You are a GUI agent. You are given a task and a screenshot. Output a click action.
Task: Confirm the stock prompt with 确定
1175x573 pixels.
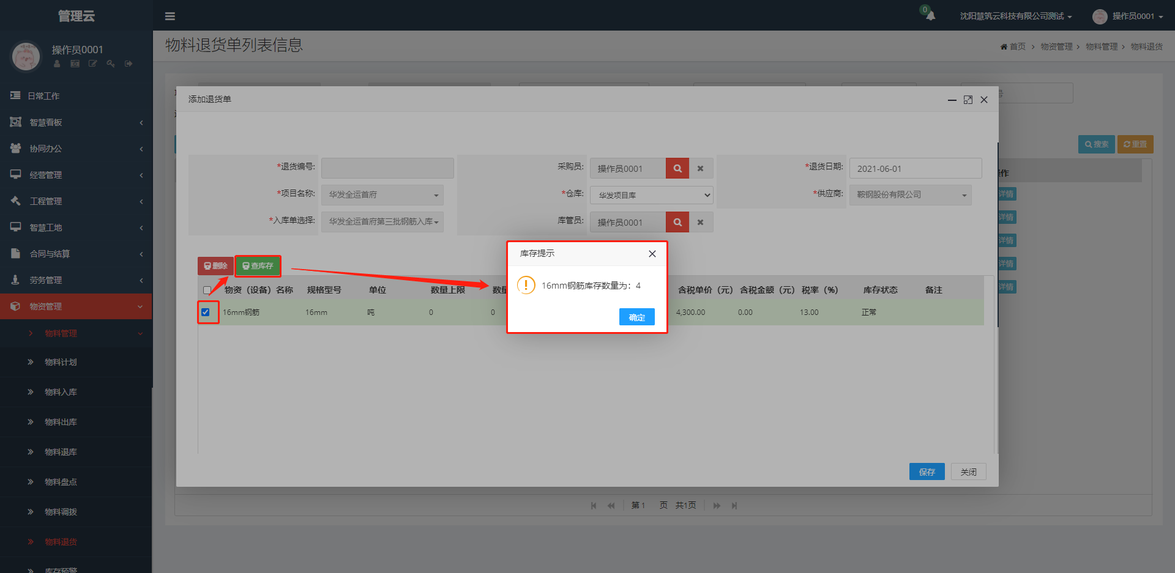coord(636,317)
